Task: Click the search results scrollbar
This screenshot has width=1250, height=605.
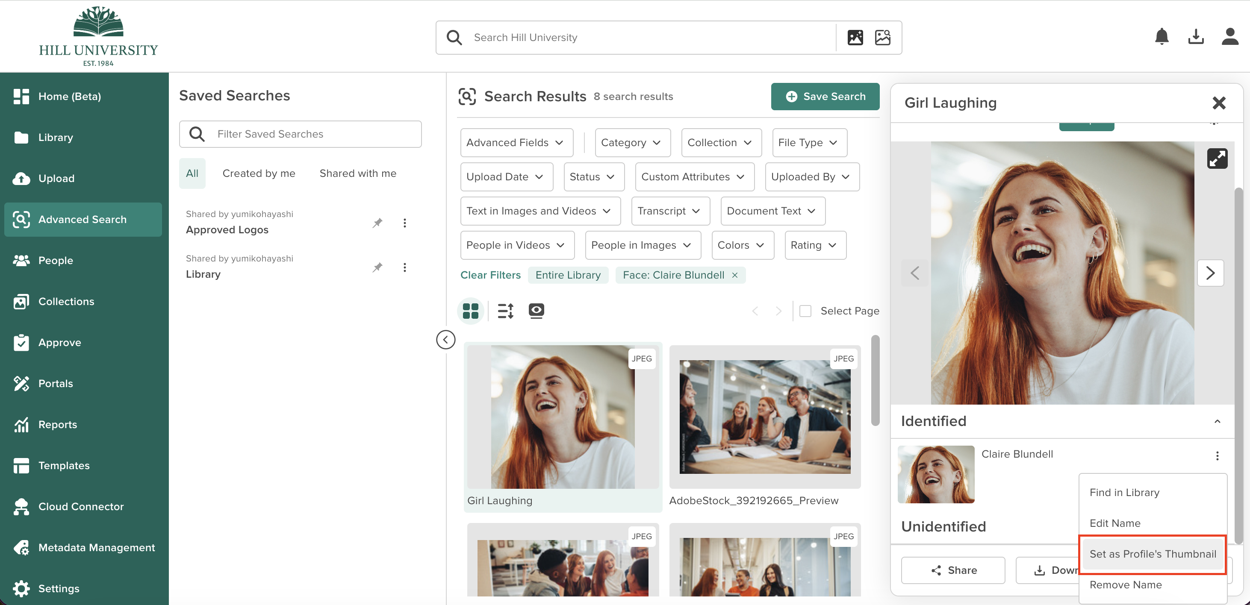Action: click(x=875, y=380)
